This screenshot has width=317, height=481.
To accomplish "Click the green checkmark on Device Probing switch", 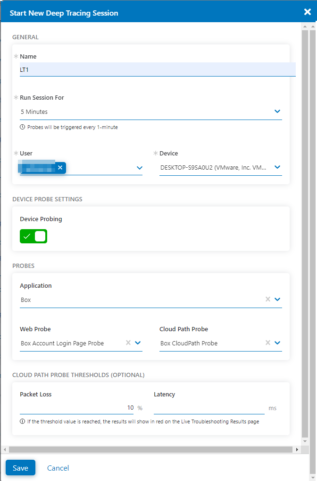I will [27, 236].
